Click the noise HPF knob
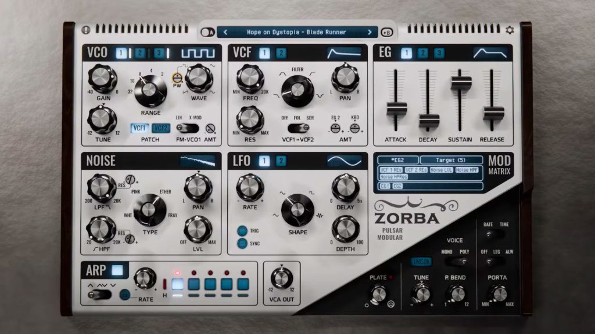Image resolution: width=595 pixels, height=334 pixels. point(101,229)
